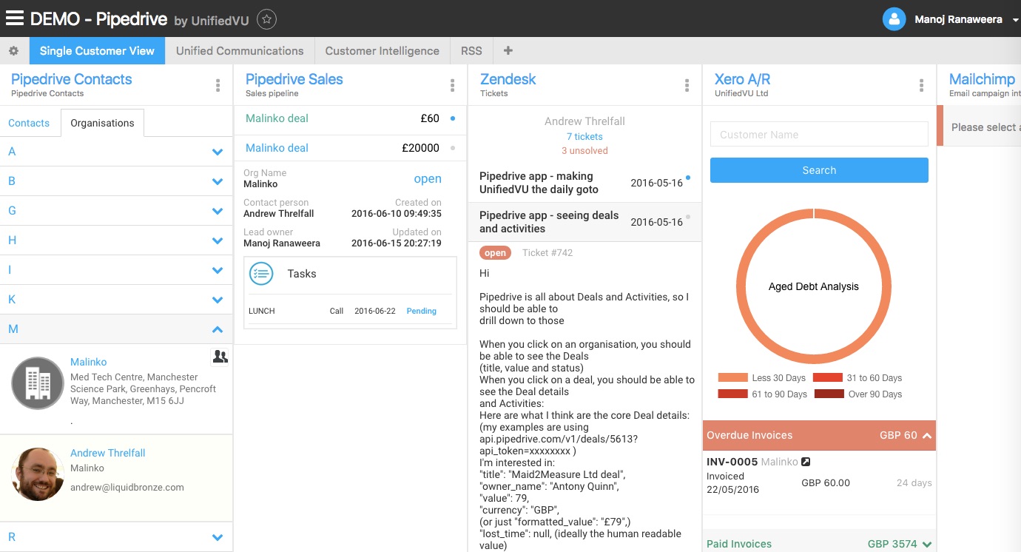Open the dashboard settings gear

tap(13, 51)
